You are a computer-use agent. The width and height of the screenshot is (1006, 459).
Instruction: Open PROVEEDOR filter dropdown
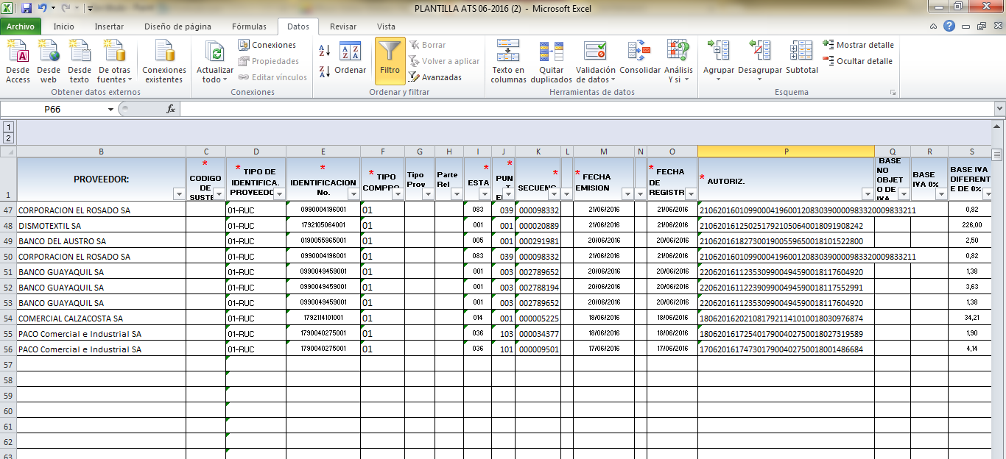click(178, 194)
